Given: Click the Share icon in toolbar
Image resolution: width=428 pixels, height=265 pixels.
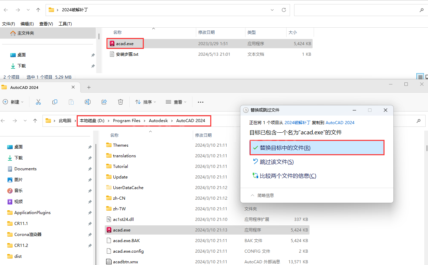Looking at the screenshot, I should 104,102.
